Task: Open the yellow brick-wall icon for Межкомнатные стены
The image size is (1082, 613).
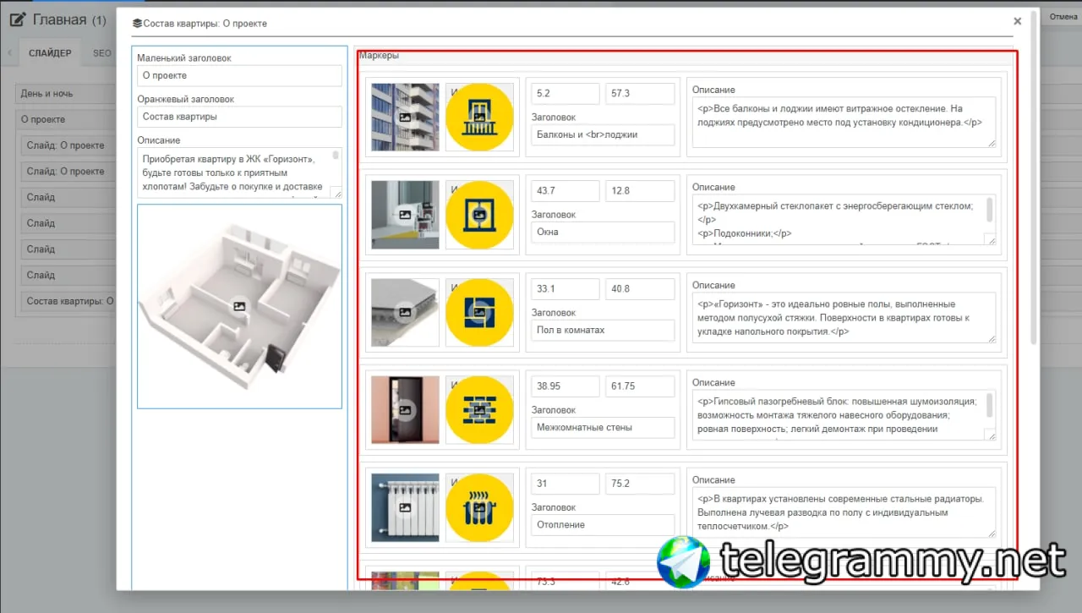Action: click(479, 410)
